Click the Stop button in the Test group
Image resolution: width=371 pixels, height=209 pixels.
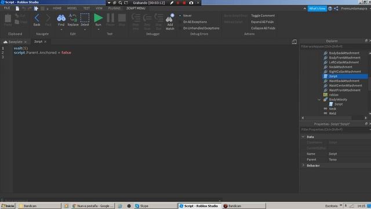(122, 18)
